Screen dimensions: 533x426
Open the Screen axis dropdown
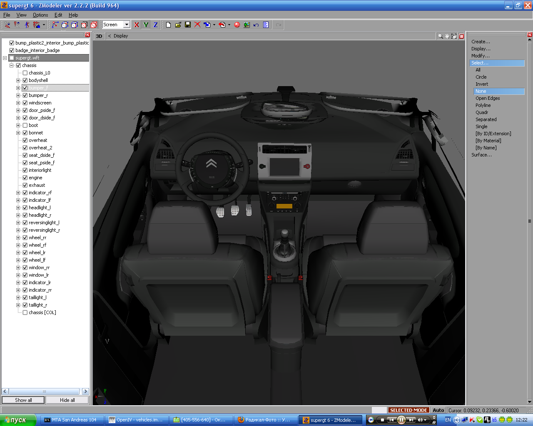click(x=127, y=25)
